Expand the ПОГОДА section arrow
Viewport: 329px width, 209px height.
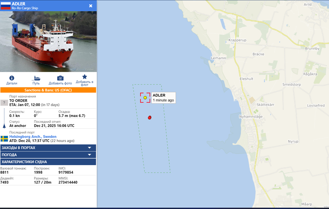[x=90, y=155]
